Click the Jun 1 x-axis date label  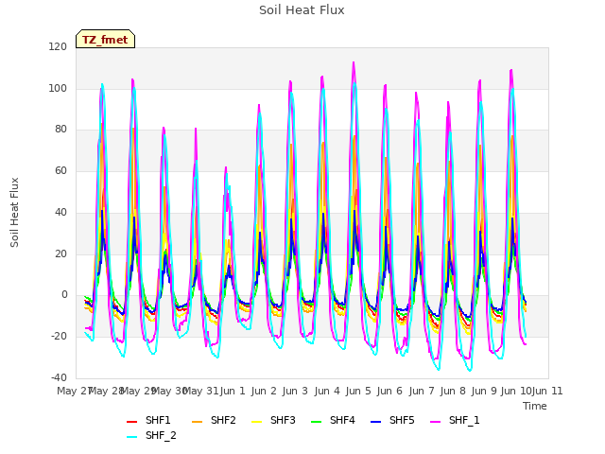[233, 391]
